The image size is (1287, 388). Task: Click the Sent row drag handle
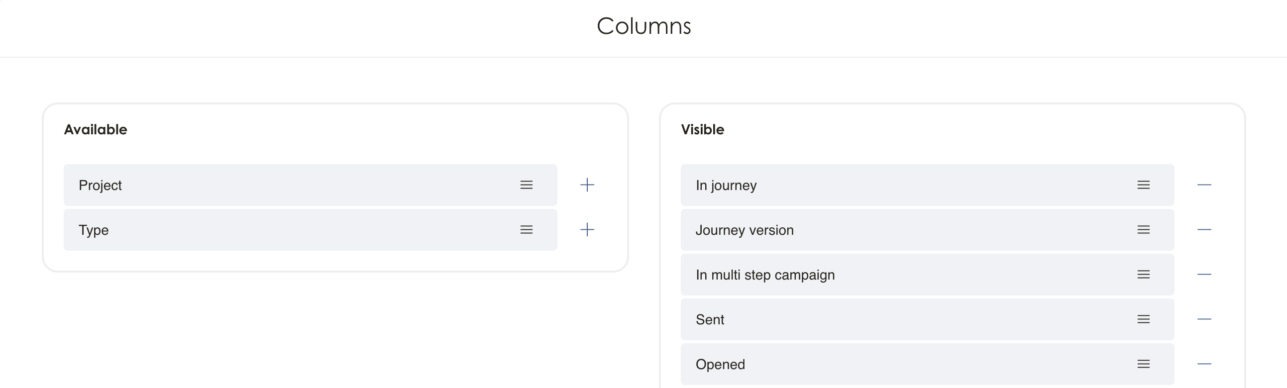click(x=1144, y=319)
